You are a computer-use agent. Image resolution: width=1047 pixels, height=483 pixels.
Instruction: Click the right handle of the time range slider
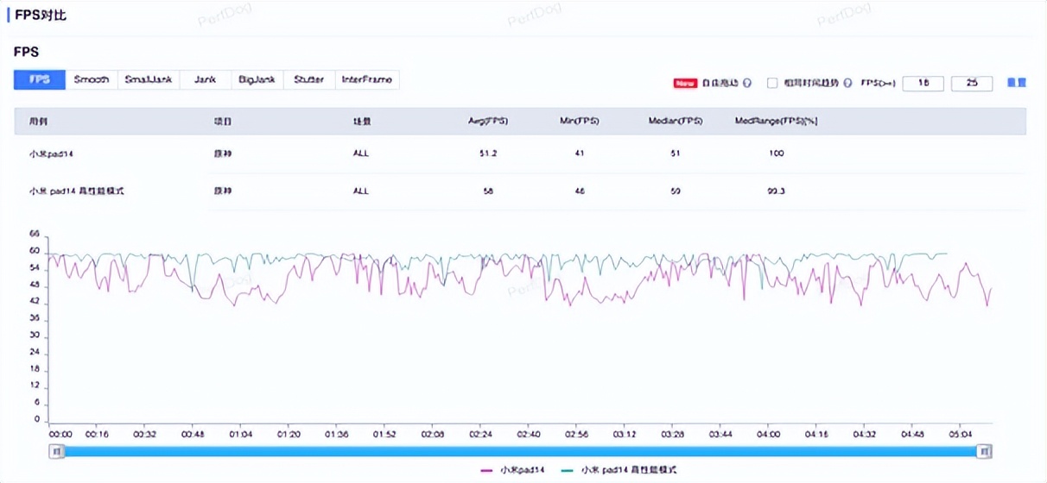[x=983, y=451]
